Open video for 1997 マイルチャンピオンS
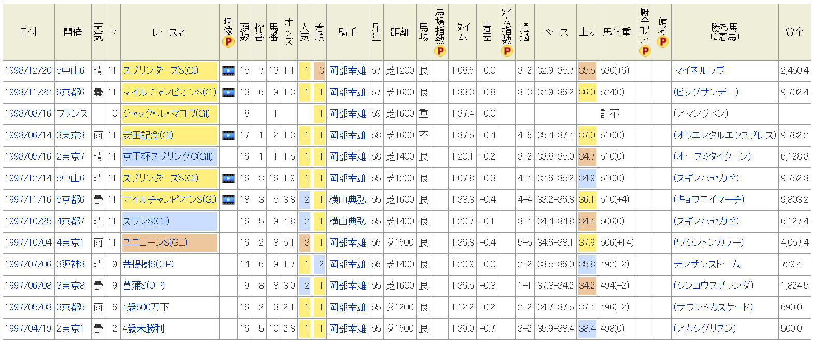 point(228,199)
